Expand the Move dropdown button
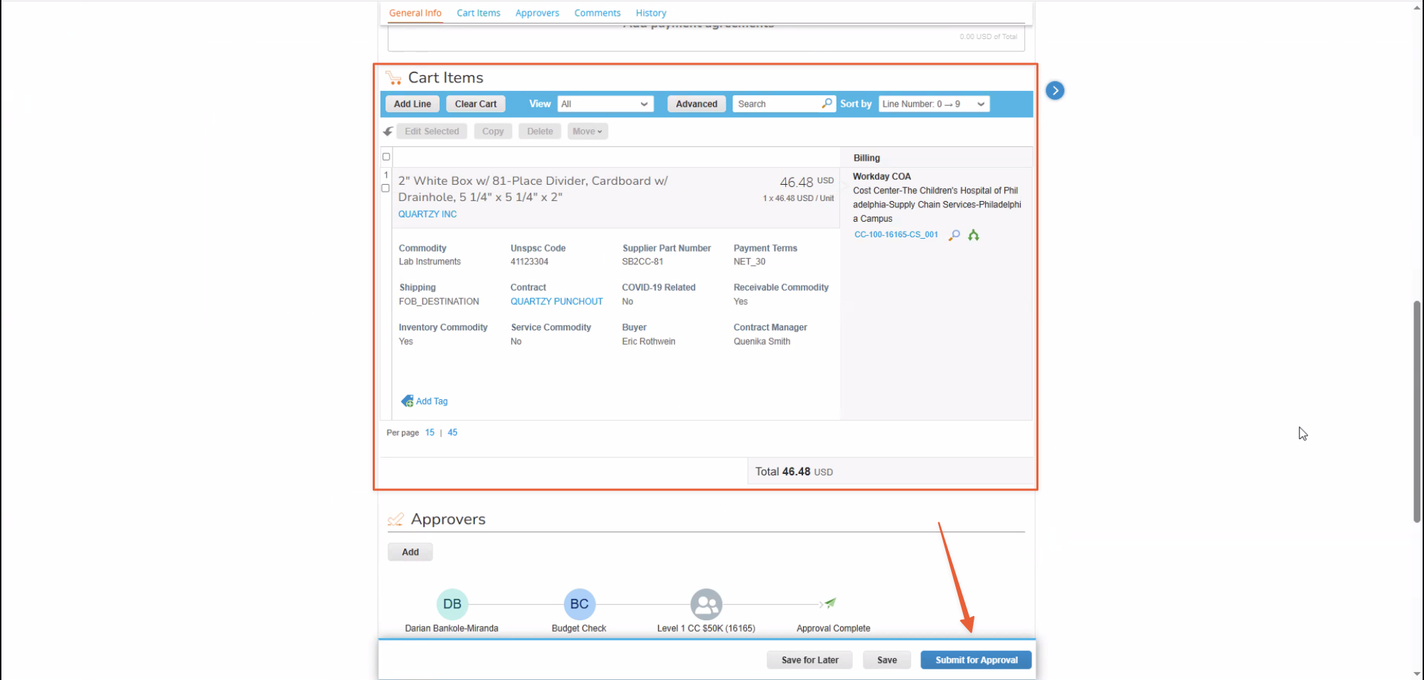The width and height of the screenshot is (1424, 680). click(588, 131)
